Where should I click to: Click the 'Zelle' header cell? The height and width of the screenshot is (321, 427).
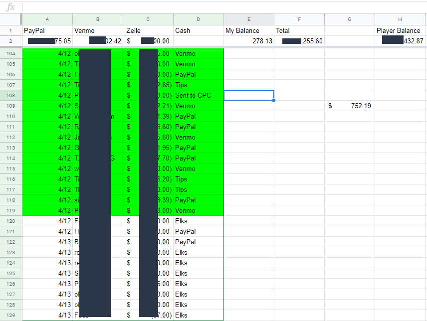click(148, 30)
